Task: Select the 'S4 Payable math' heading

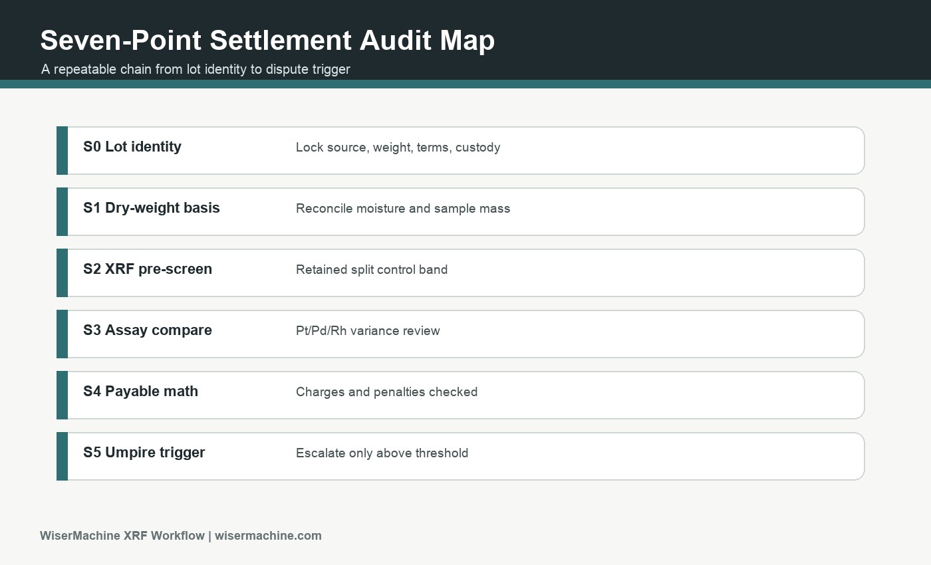Action: pos(140,392)
